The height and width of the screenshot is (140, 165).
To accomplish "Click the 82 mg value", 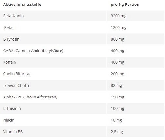I will (x=116, y=86).
